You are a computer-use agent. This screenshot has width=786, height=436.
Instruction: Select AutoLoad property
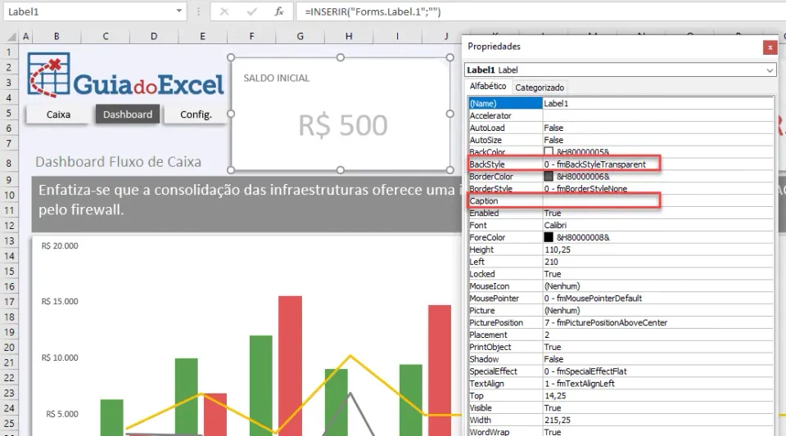click(x=621, y=128)
